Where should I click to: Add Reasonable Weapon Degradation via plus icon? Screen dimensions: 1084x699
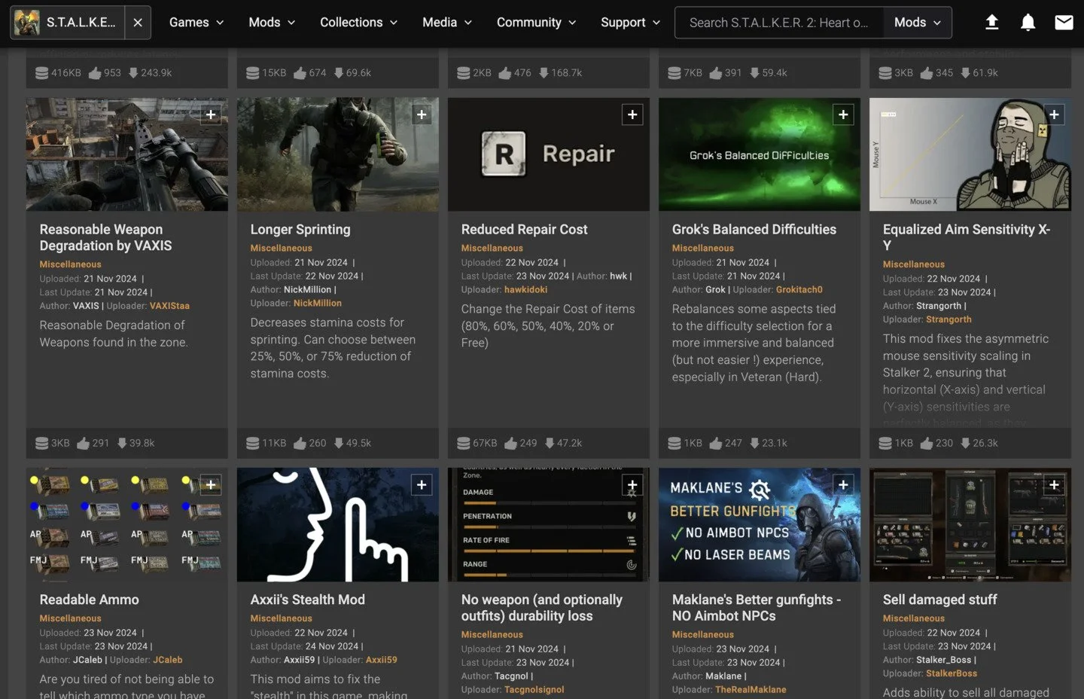coord(211,114)
